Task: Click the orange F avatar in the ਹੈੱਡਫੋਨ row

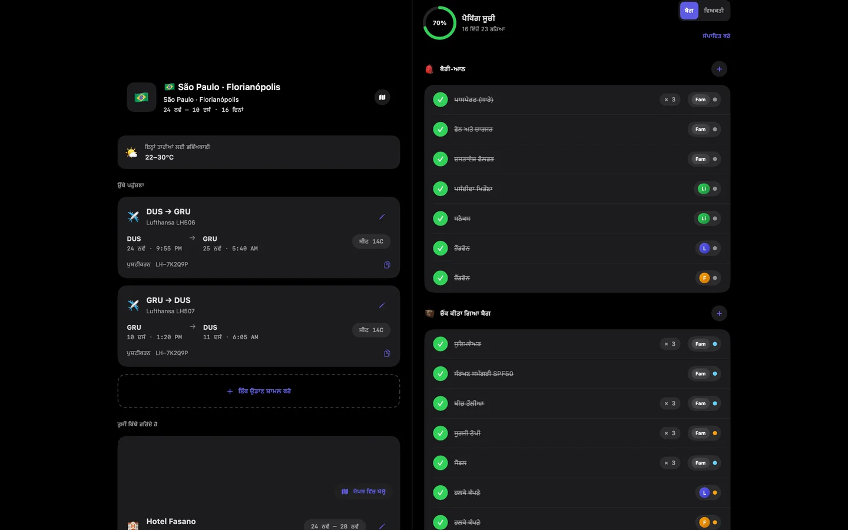Action: (704, 278)
